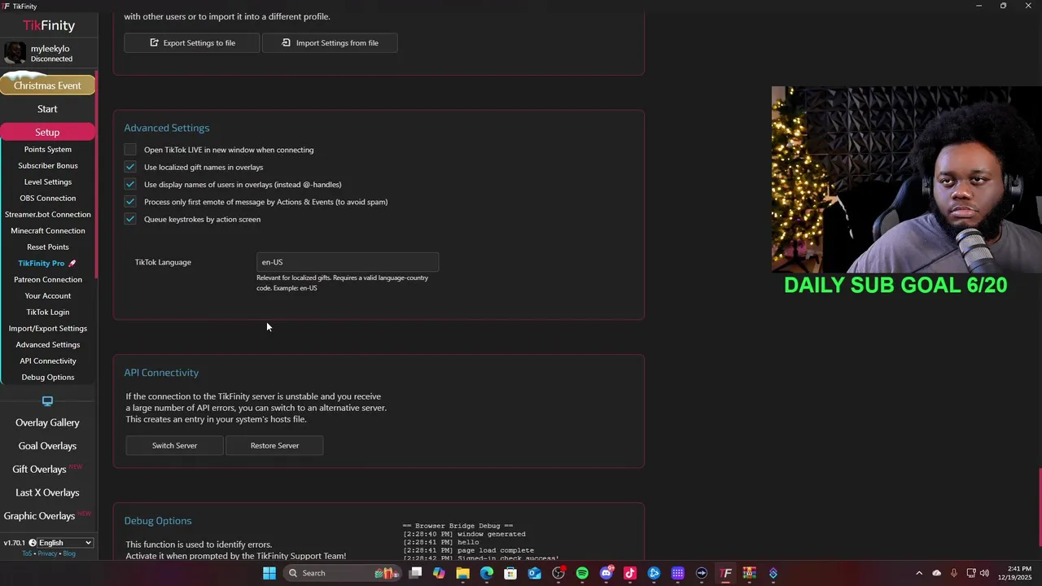Click Export Settings to file
The image size is (1042, 586).
(x=192, y=43)
